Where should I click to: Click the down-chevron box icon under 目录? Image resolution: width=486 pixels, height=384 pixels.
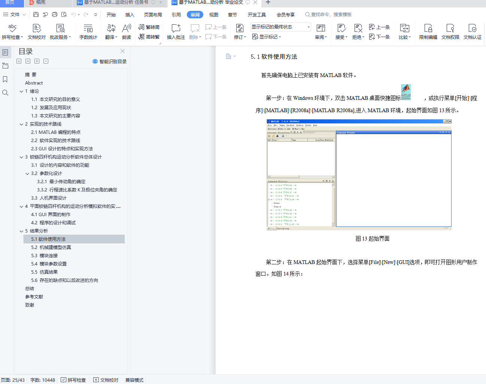point(19,61)
